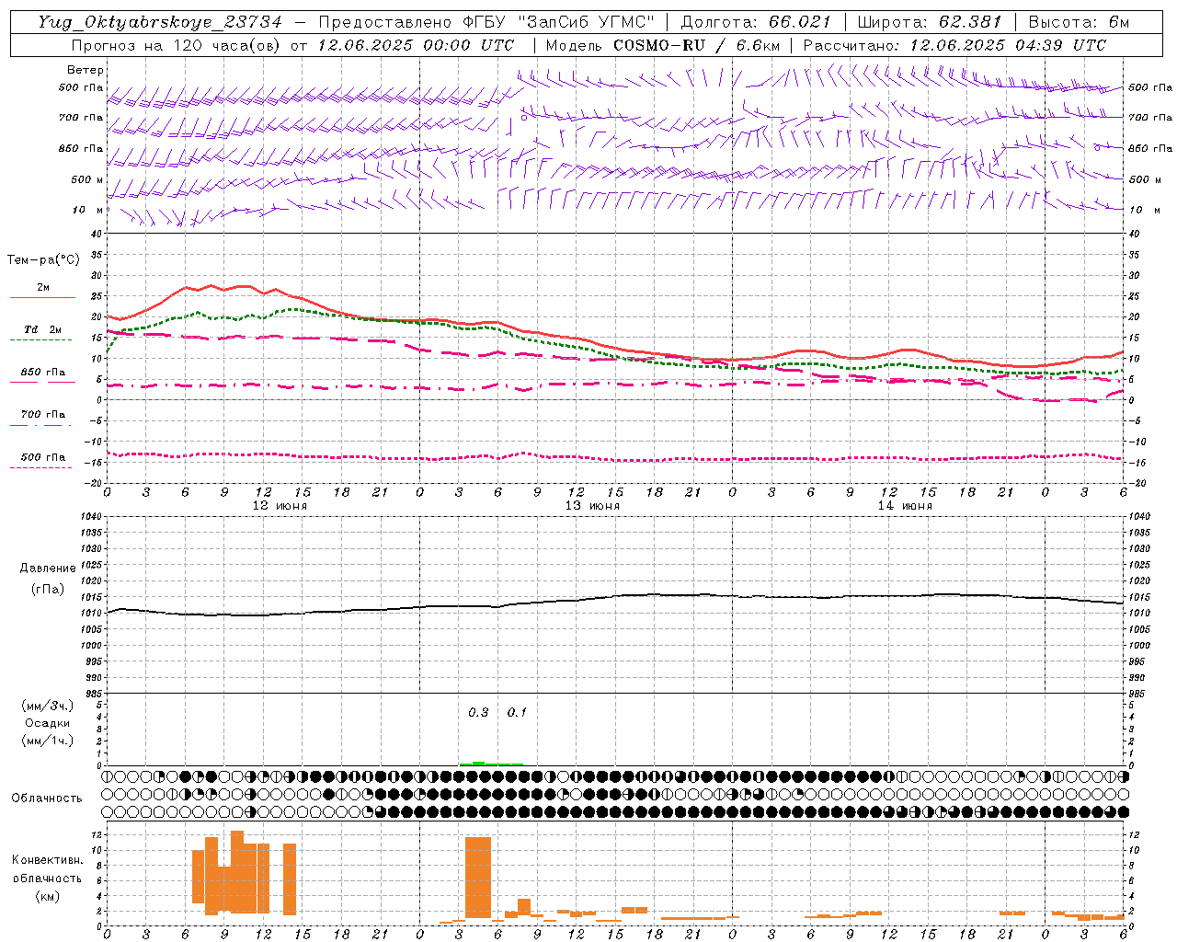Screen dimensions: 1177x942
Task: Select the model name COSMO-RU / 6.6км
Action: pyautogui.click(x=696, y=45)
